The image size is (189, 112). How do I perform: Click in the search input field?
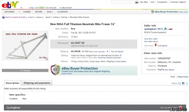pyautogui.click(x=123, y=2)
